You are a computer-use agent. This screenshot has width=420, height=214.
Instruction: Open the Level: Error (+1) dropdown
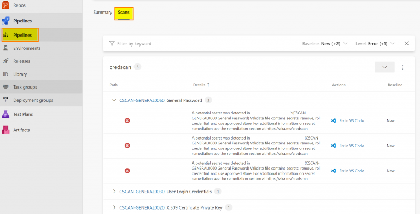[375, 43]
